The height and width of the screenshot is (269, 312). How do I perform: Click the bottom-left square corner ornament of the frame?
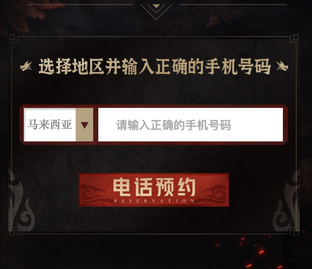pos(12,233)
